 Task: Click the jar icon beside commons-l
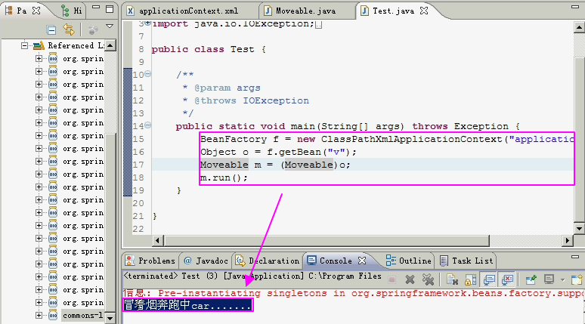coord(53,316)
